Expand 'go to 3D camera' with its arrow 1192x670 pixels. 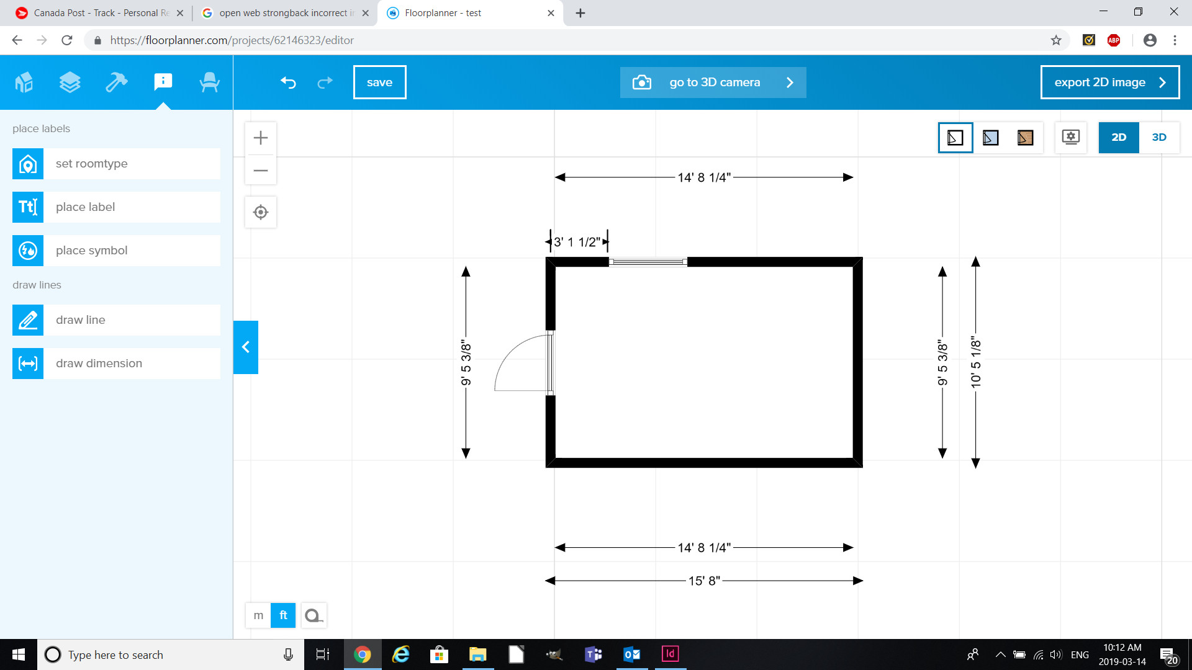pos(790,82)
